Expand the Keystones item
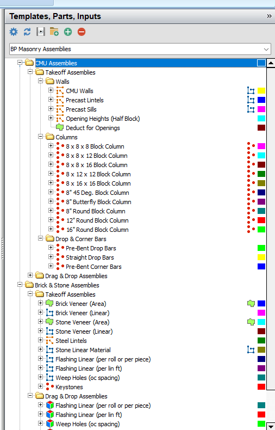275x430 pixels. point(41,386)
